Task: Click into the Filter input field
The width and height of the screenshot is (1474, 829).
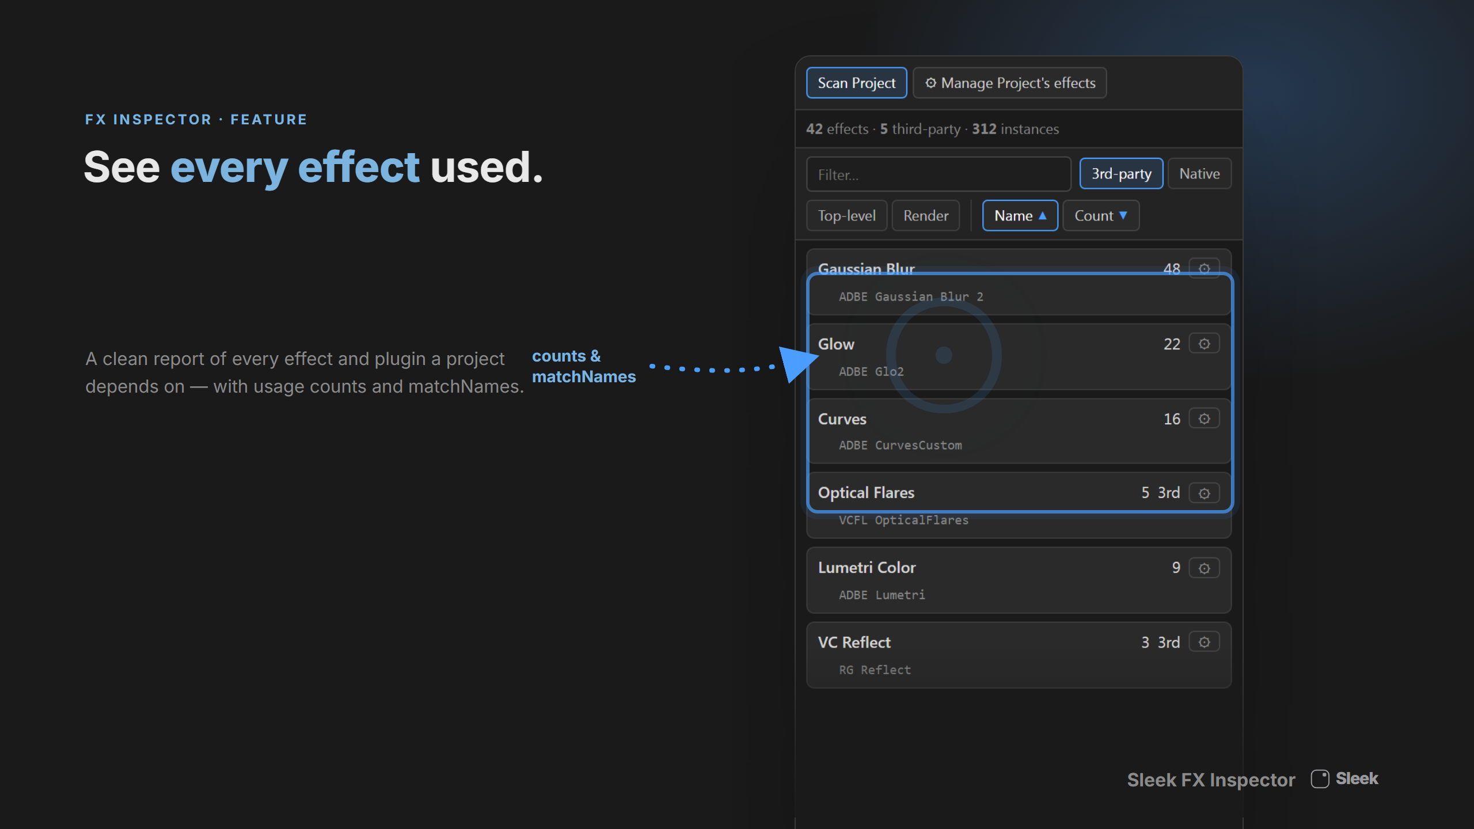Action: [939, 174]
